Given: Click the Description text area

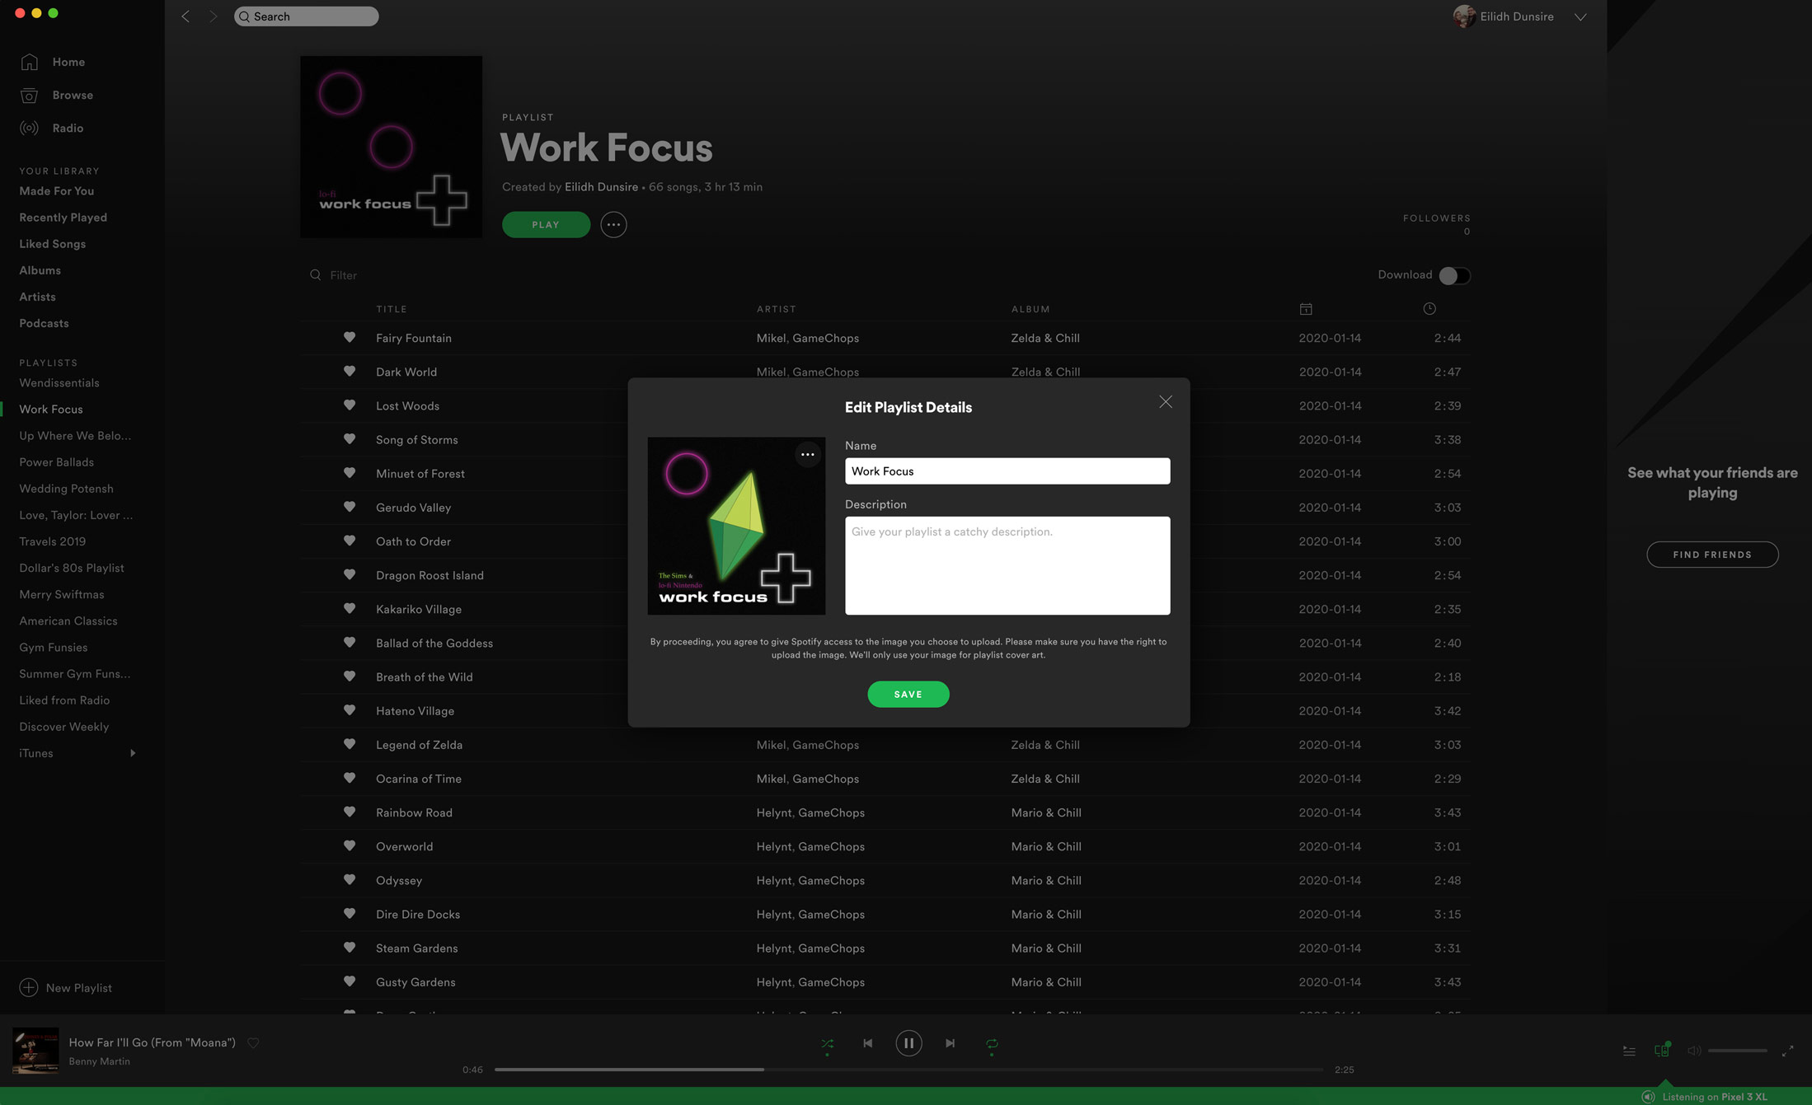Looking at the screenshot, I should click(1007, 565).
